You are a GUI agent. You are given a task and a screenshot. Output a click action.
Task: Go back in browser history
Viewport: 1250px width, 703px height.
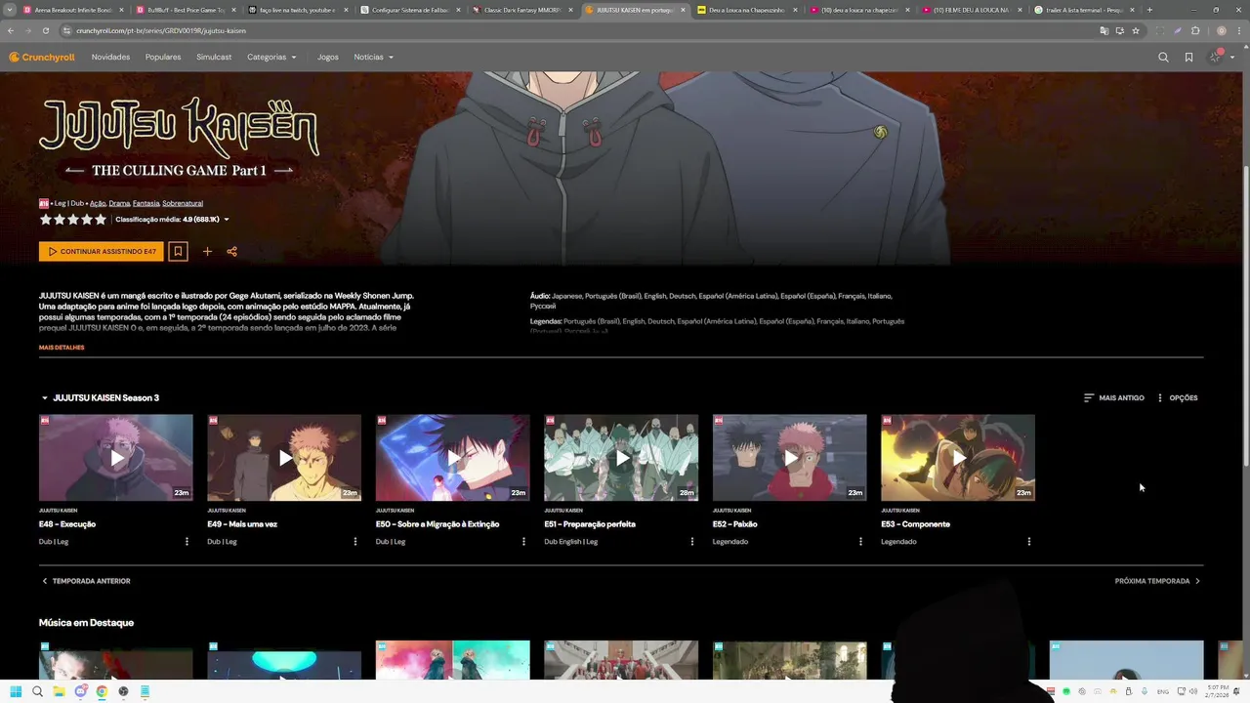point(11,30)
